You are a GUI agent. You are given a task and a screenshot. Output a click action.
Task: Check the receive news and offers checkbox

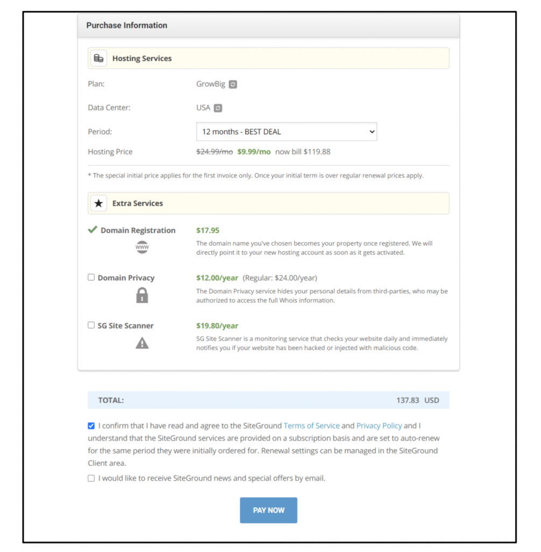point(92,478)
